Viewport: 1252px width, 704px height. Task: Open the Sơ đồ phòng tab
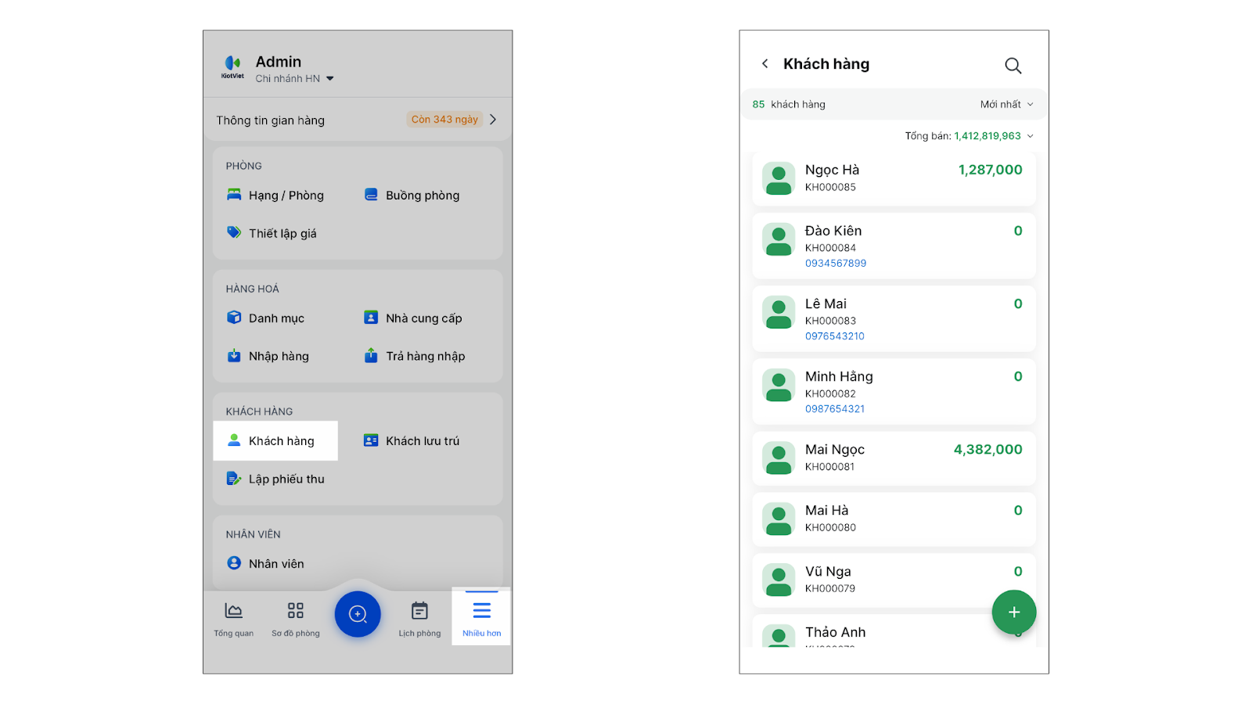(x=295, y=619)
